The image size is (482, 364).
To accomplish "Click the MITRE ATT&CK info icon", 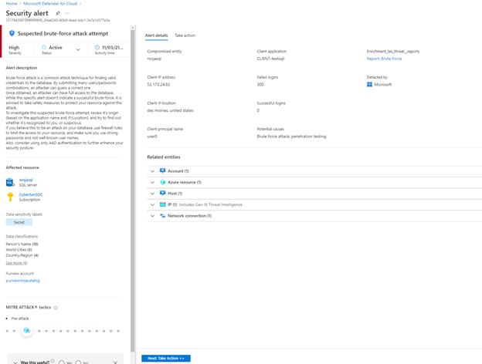I will click(56, 308).
